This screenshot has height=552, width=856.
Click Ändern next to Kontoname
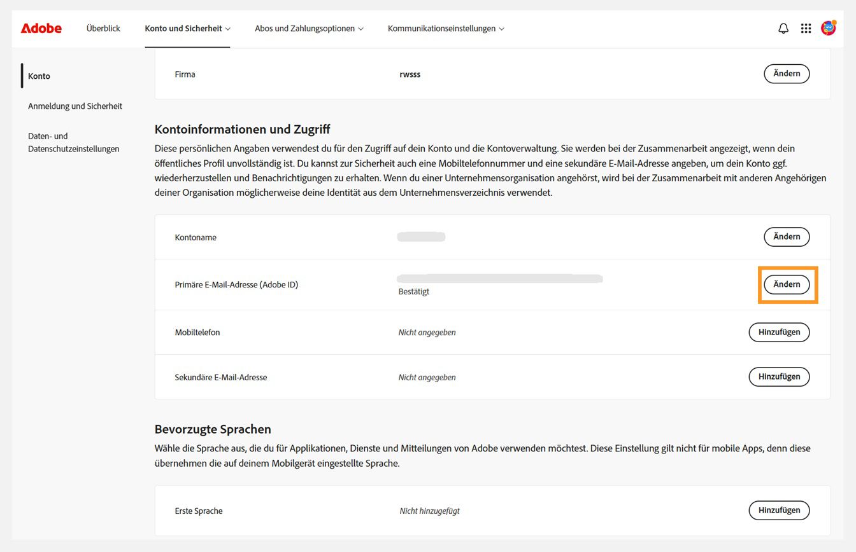pyautogui.click(x=787, y=237)
